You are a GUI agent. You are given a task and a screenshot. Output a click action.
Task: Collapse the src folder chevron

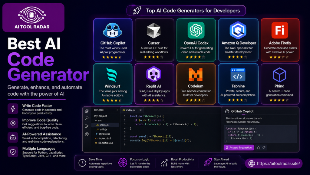[96, 121]
